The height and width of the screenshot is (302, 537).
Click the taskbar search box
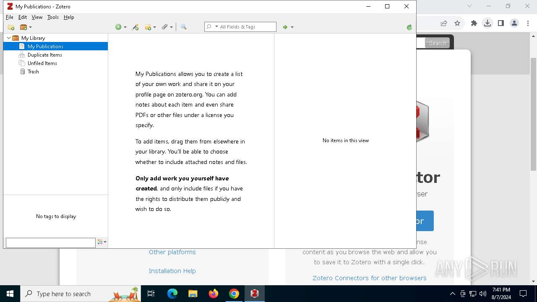coord(81,294)
